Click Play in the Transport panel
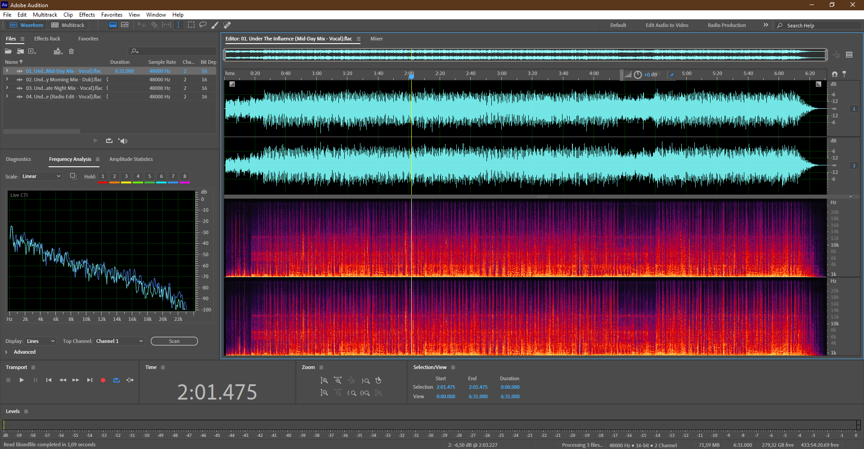Image resolution: width=864 pixels, height=449 pixels. point(22,380)
